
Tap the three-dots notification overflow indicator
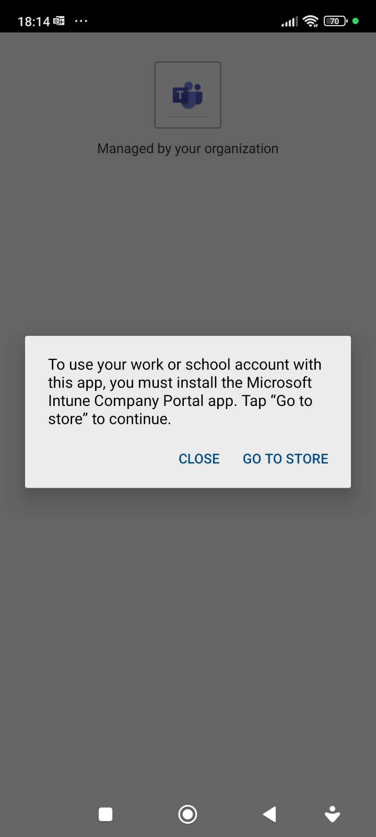point(81,21)
